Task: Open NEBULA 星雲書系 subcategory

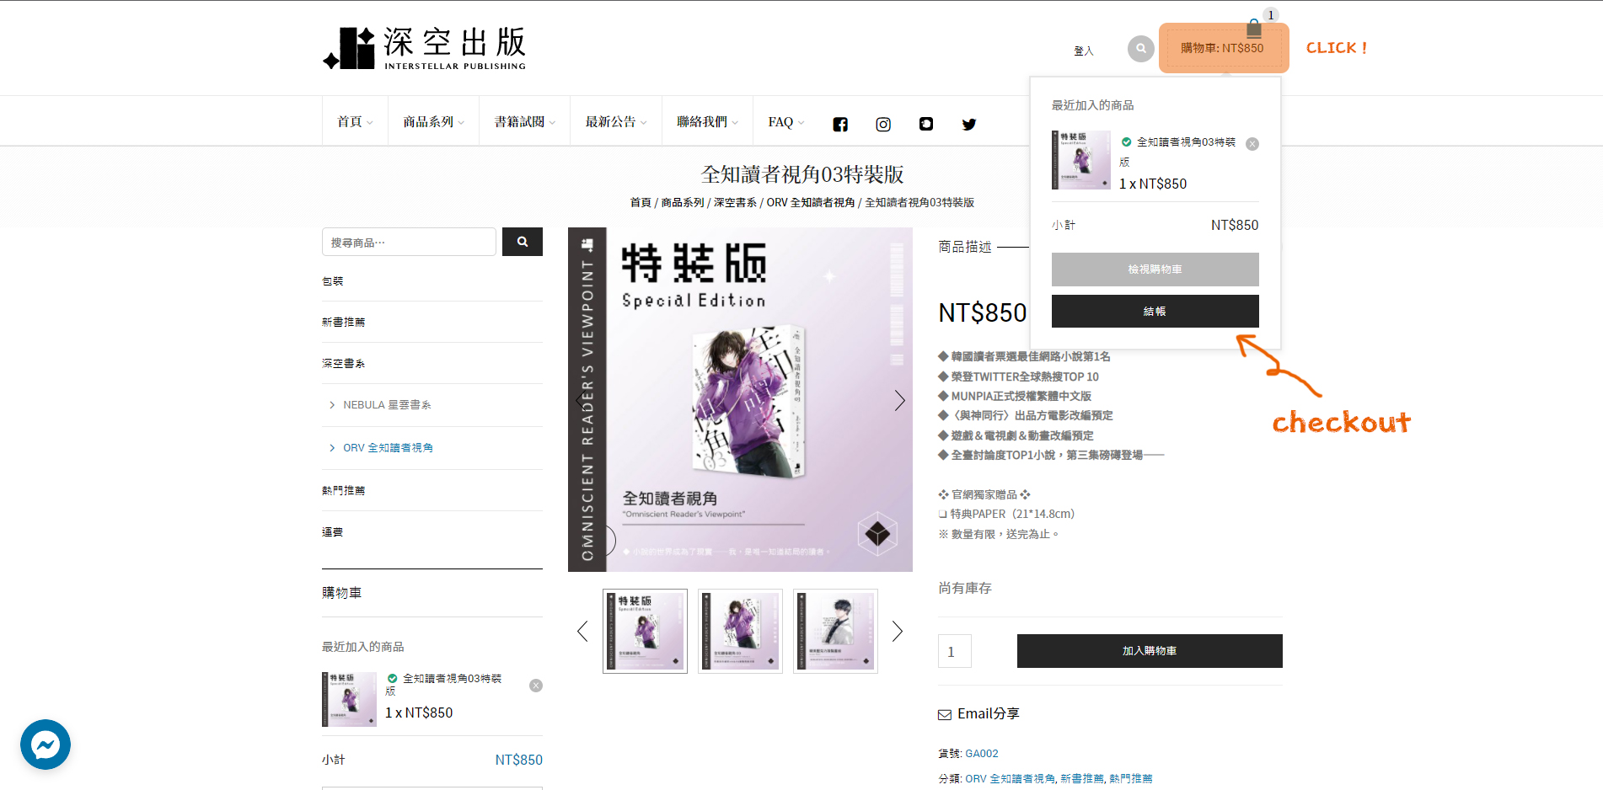Action: click(x=387, y=405)
